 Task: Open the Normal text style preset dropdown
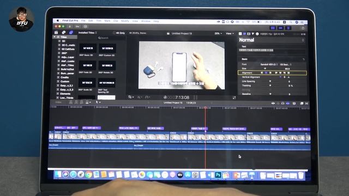(272, 40)
